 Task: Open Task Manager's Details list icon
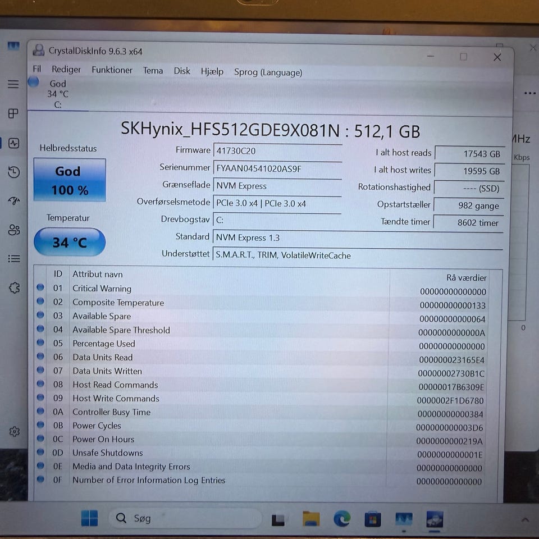point(13,258)
